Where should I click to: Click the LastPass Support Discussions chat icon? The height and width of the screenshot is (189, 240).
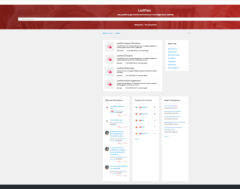click(110, 47)
